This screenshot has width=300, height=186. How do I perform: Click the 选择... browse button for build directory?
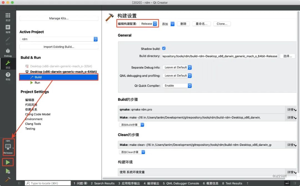click(287, 56)
